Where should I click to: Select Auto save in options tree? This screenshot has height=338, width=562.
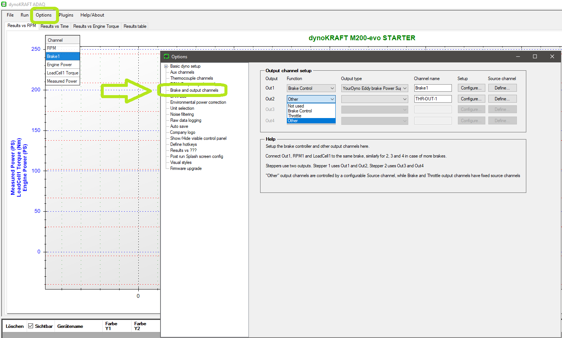[179, 126]
